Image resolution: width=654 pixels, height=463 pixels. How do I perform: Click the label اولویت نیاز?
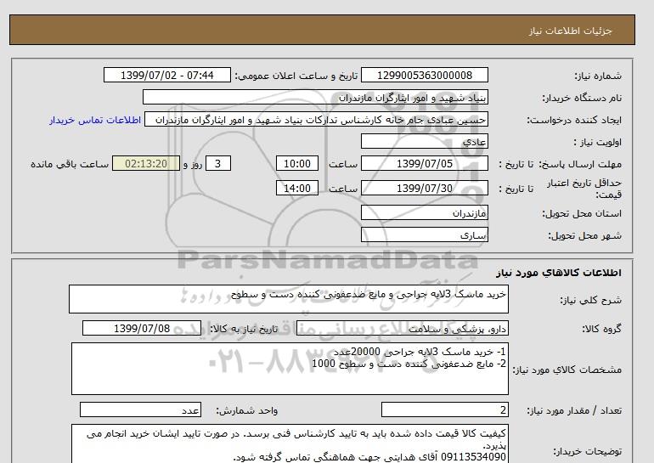point(598,142)
